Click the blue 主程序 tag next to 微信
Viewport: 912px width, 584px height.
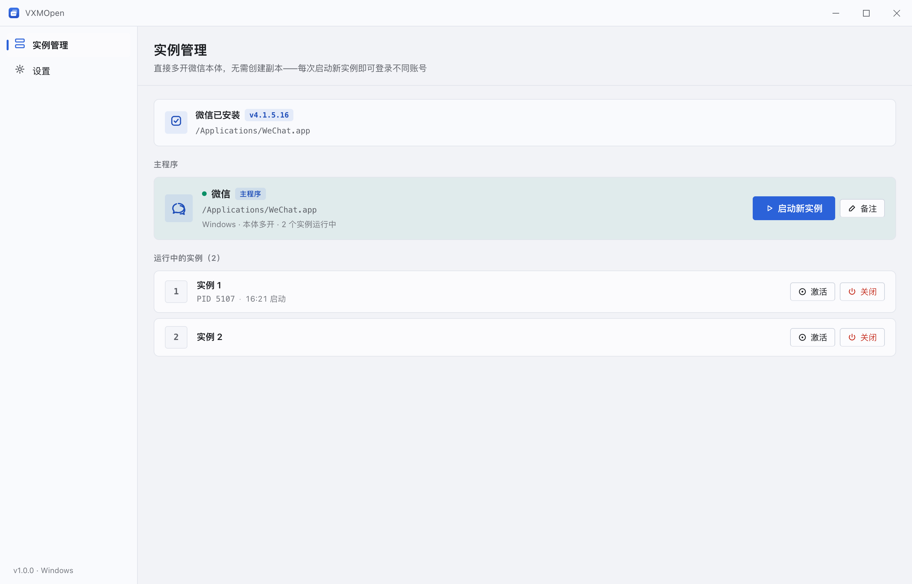pos(250,194)
